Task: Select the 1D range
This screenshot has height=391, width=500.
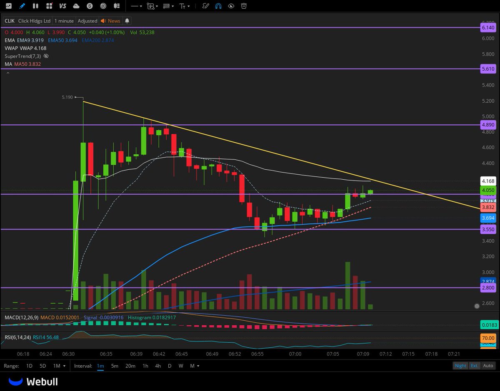Action: [29, 366]
